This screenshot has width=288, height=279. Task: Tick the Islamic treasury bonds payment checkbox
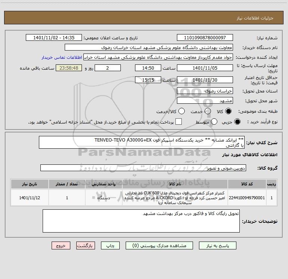tap(178, 122)
